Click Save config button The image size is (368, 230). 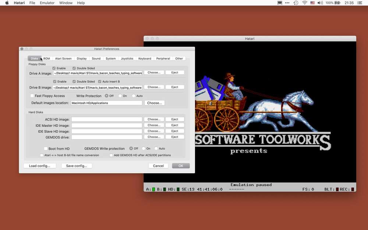click(x=77, y=166)
